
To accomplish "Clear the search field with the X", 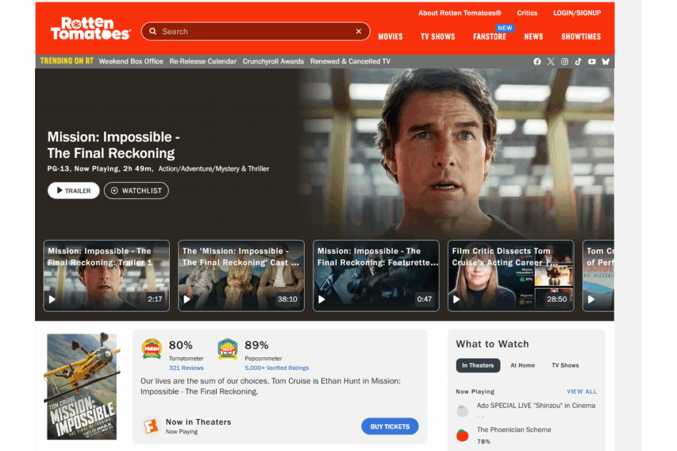I will (358, 31).
